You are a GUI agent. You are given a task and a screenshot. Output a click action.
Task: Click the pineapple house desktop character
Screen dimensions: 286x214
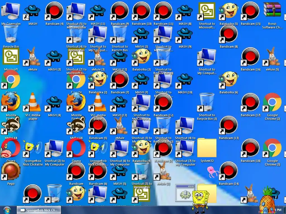click(268, 200)
